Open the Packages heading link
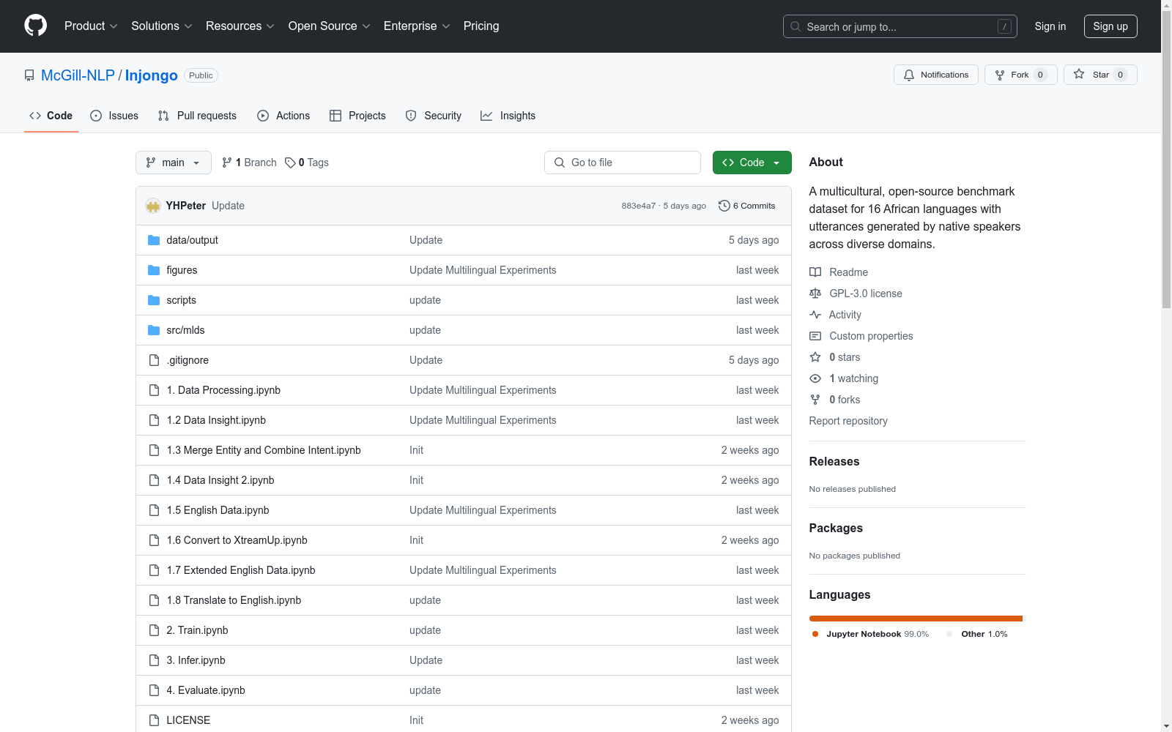The height and width of the screenshot is (732, 1172). (836, 528)
